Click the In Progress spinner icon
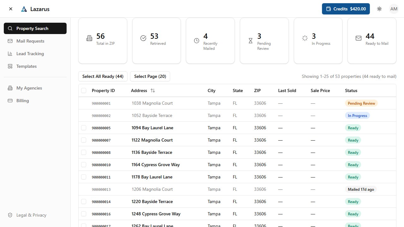The height and width of the screenshot is (227, 404). tap(305, 38)
